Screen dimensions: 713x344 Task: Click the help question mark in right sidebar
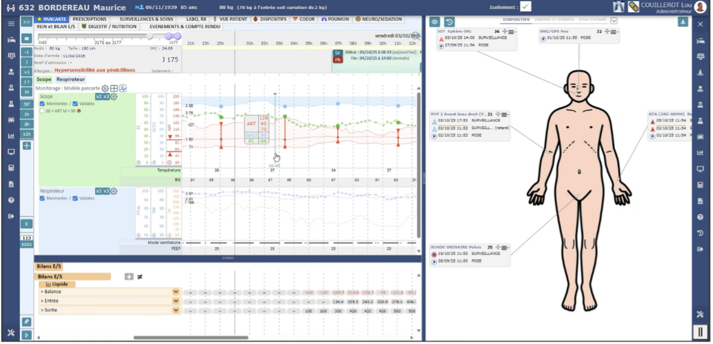pyautogui.click(x=700, y=217)
